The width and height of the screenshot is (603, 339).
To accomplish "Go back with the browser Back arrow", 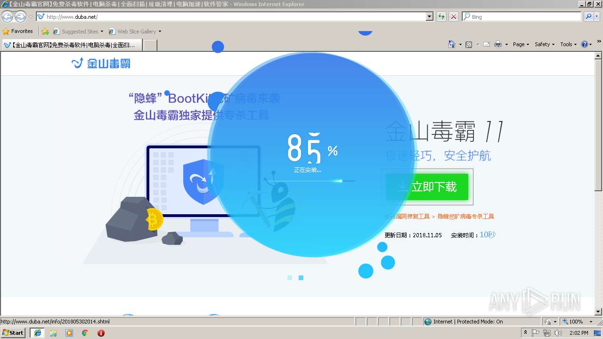I will [x=7, y=16].
